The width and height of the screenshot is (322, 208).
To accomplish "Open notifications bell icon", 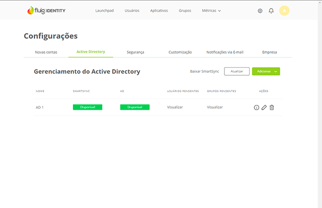I will pos(271,11).
